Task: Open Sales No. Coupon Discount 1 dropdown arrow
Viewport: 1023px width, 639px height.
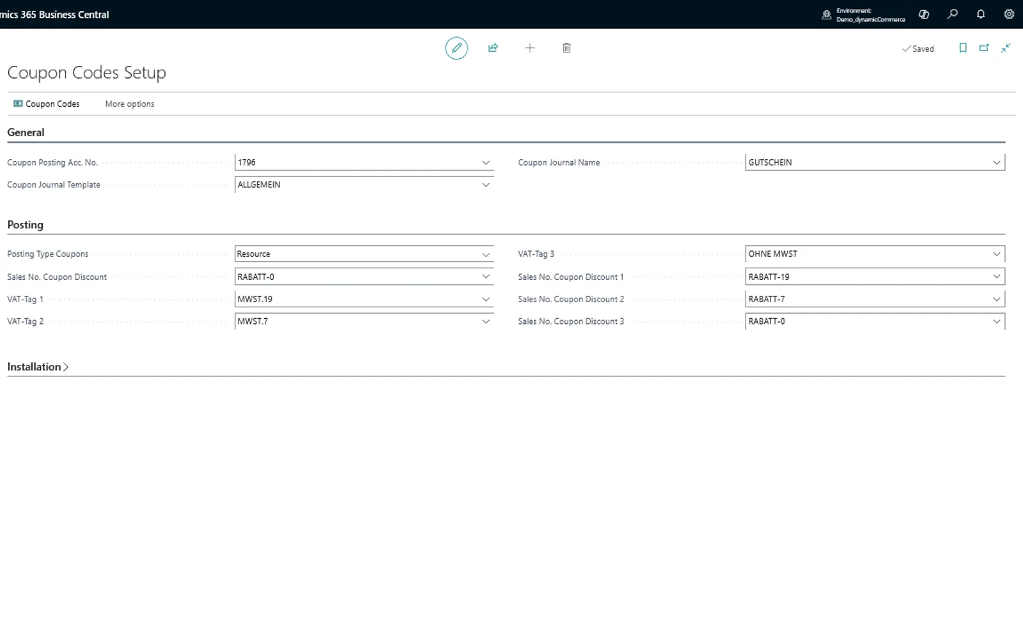Action: [997, 277]
